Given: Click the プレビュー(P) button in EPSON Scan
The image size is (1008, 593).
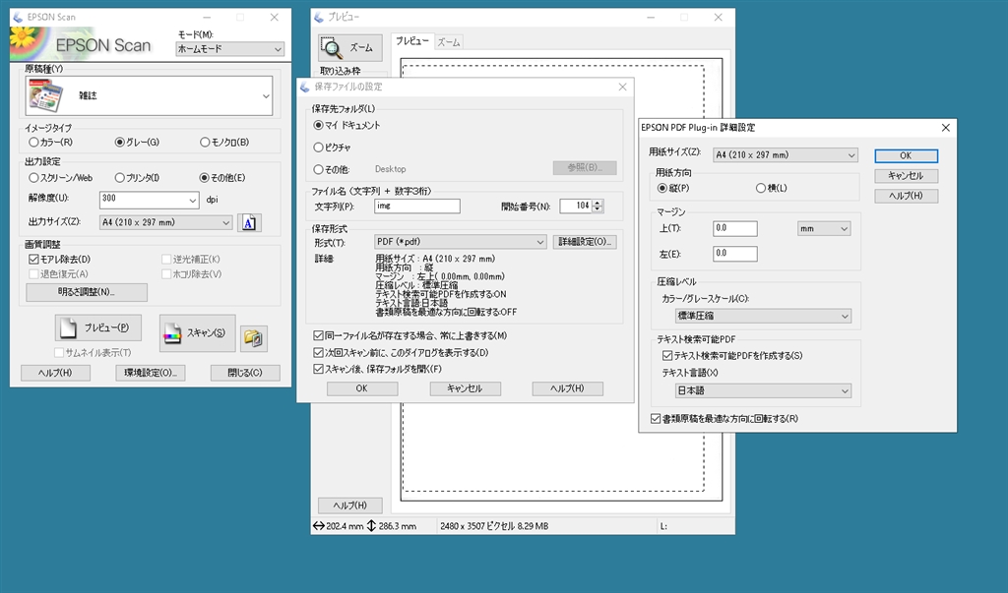Looking at the screenshot, I should pyautogui.click(x=97, y=327).
